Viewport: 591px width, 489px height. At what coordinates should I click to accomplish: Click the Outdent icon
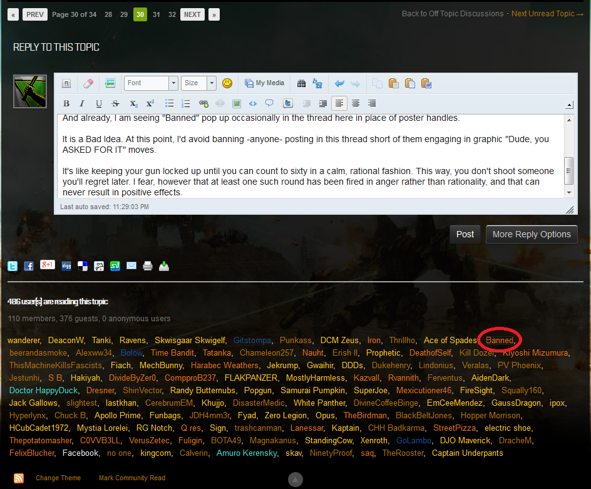(x=307, y=103)
